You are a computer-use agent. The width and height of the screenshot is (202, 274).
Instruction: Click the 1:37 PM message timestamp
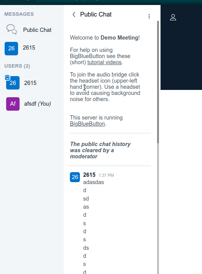106,175
